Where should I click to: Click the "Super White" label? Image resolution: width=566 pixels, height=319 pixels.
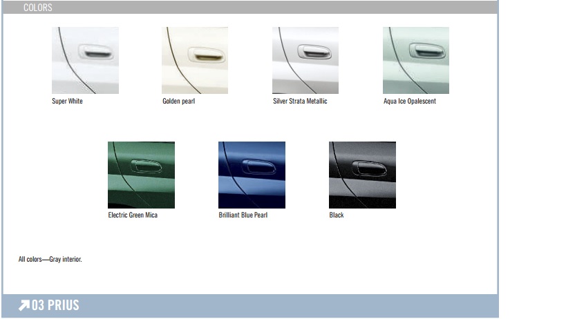[x=67, y=101]
